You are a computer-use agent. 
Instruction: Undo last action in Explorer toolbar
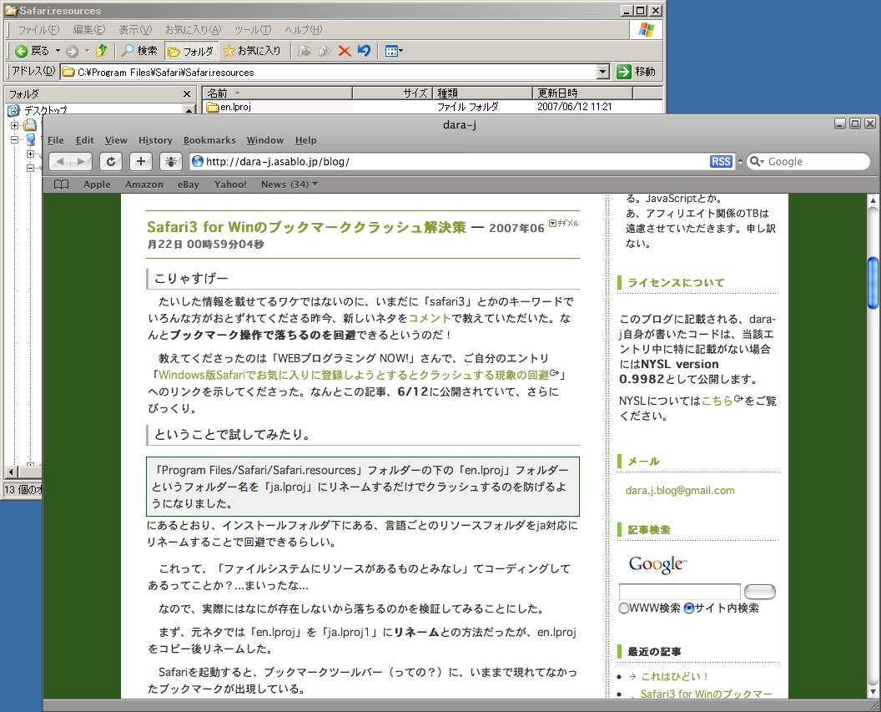(364, 51)
